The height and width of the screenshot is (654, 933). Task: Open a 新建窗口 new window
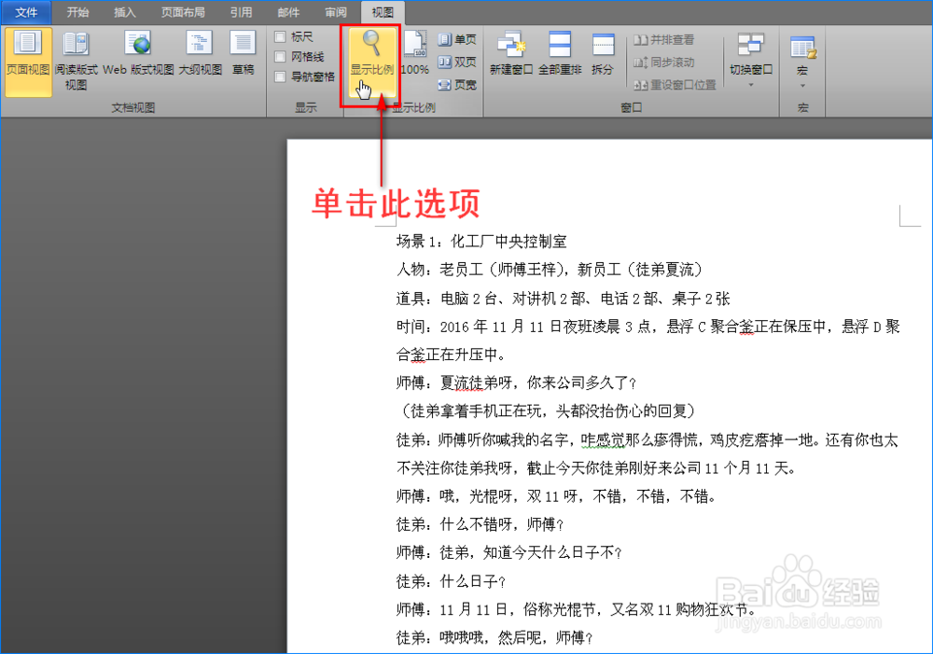click(x=511, y=55)
